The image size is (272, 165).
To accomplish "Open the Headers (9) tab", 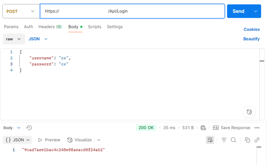I will click(x=50, y=27).
